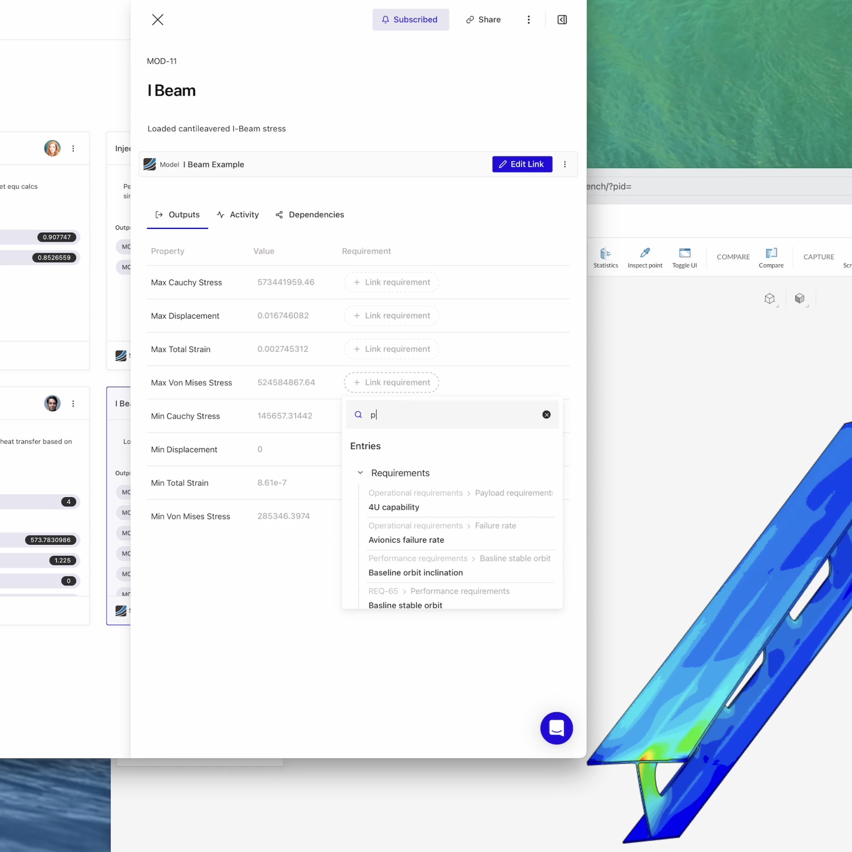The width and height of the screenshot is (852, 852).
Task: Switch to the Dependencies tab
Action: 316,214
